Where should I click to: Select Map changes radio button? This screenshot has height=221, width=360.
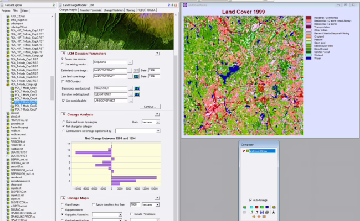62,204
